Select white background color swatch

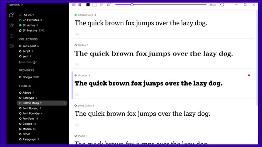pyautogui.click(x=95, y=5)
